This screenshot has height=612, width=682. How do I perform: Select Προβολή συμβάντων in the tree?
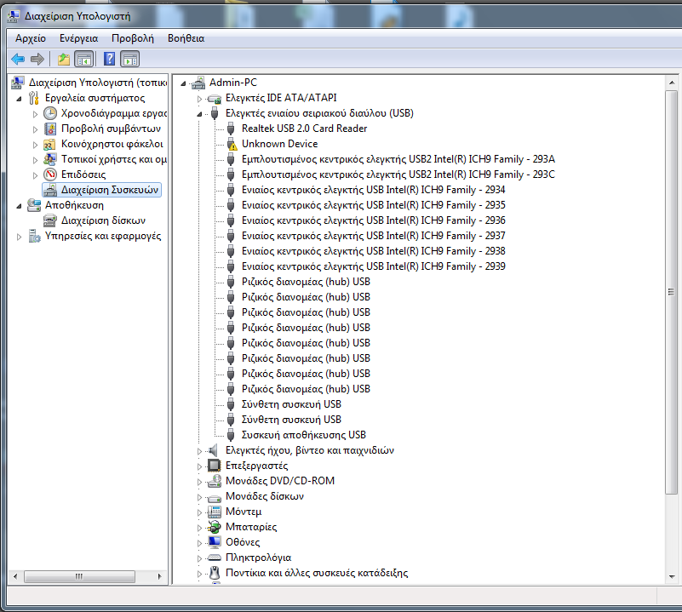111,129
